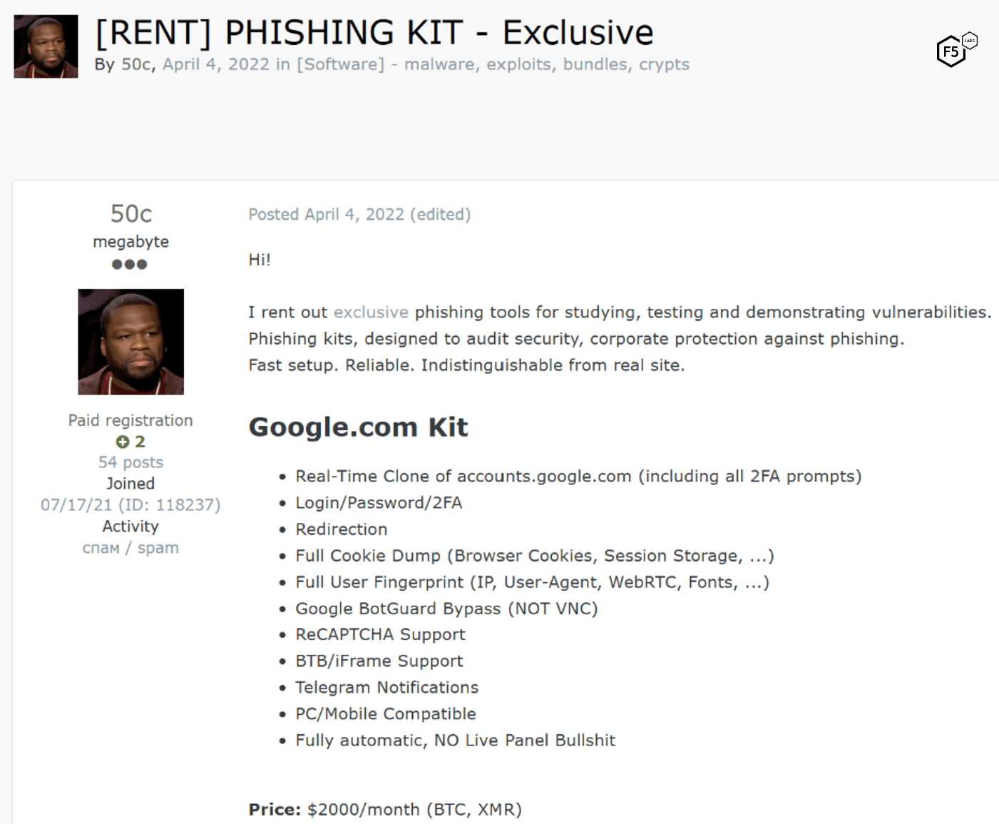The height and width of the screenshot is (824, 999).
Task: Open the 50c username in the sidebar
Action: [130, 214]
